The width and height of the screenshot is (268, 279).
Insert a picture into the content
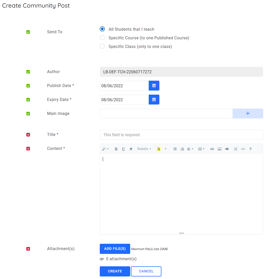point(219,149)
